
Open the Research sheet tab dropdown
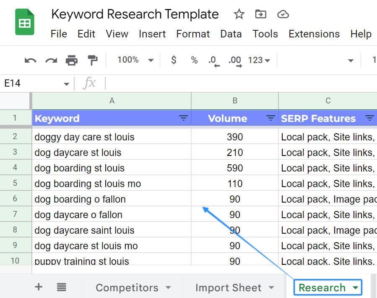[x=355, y=287]
